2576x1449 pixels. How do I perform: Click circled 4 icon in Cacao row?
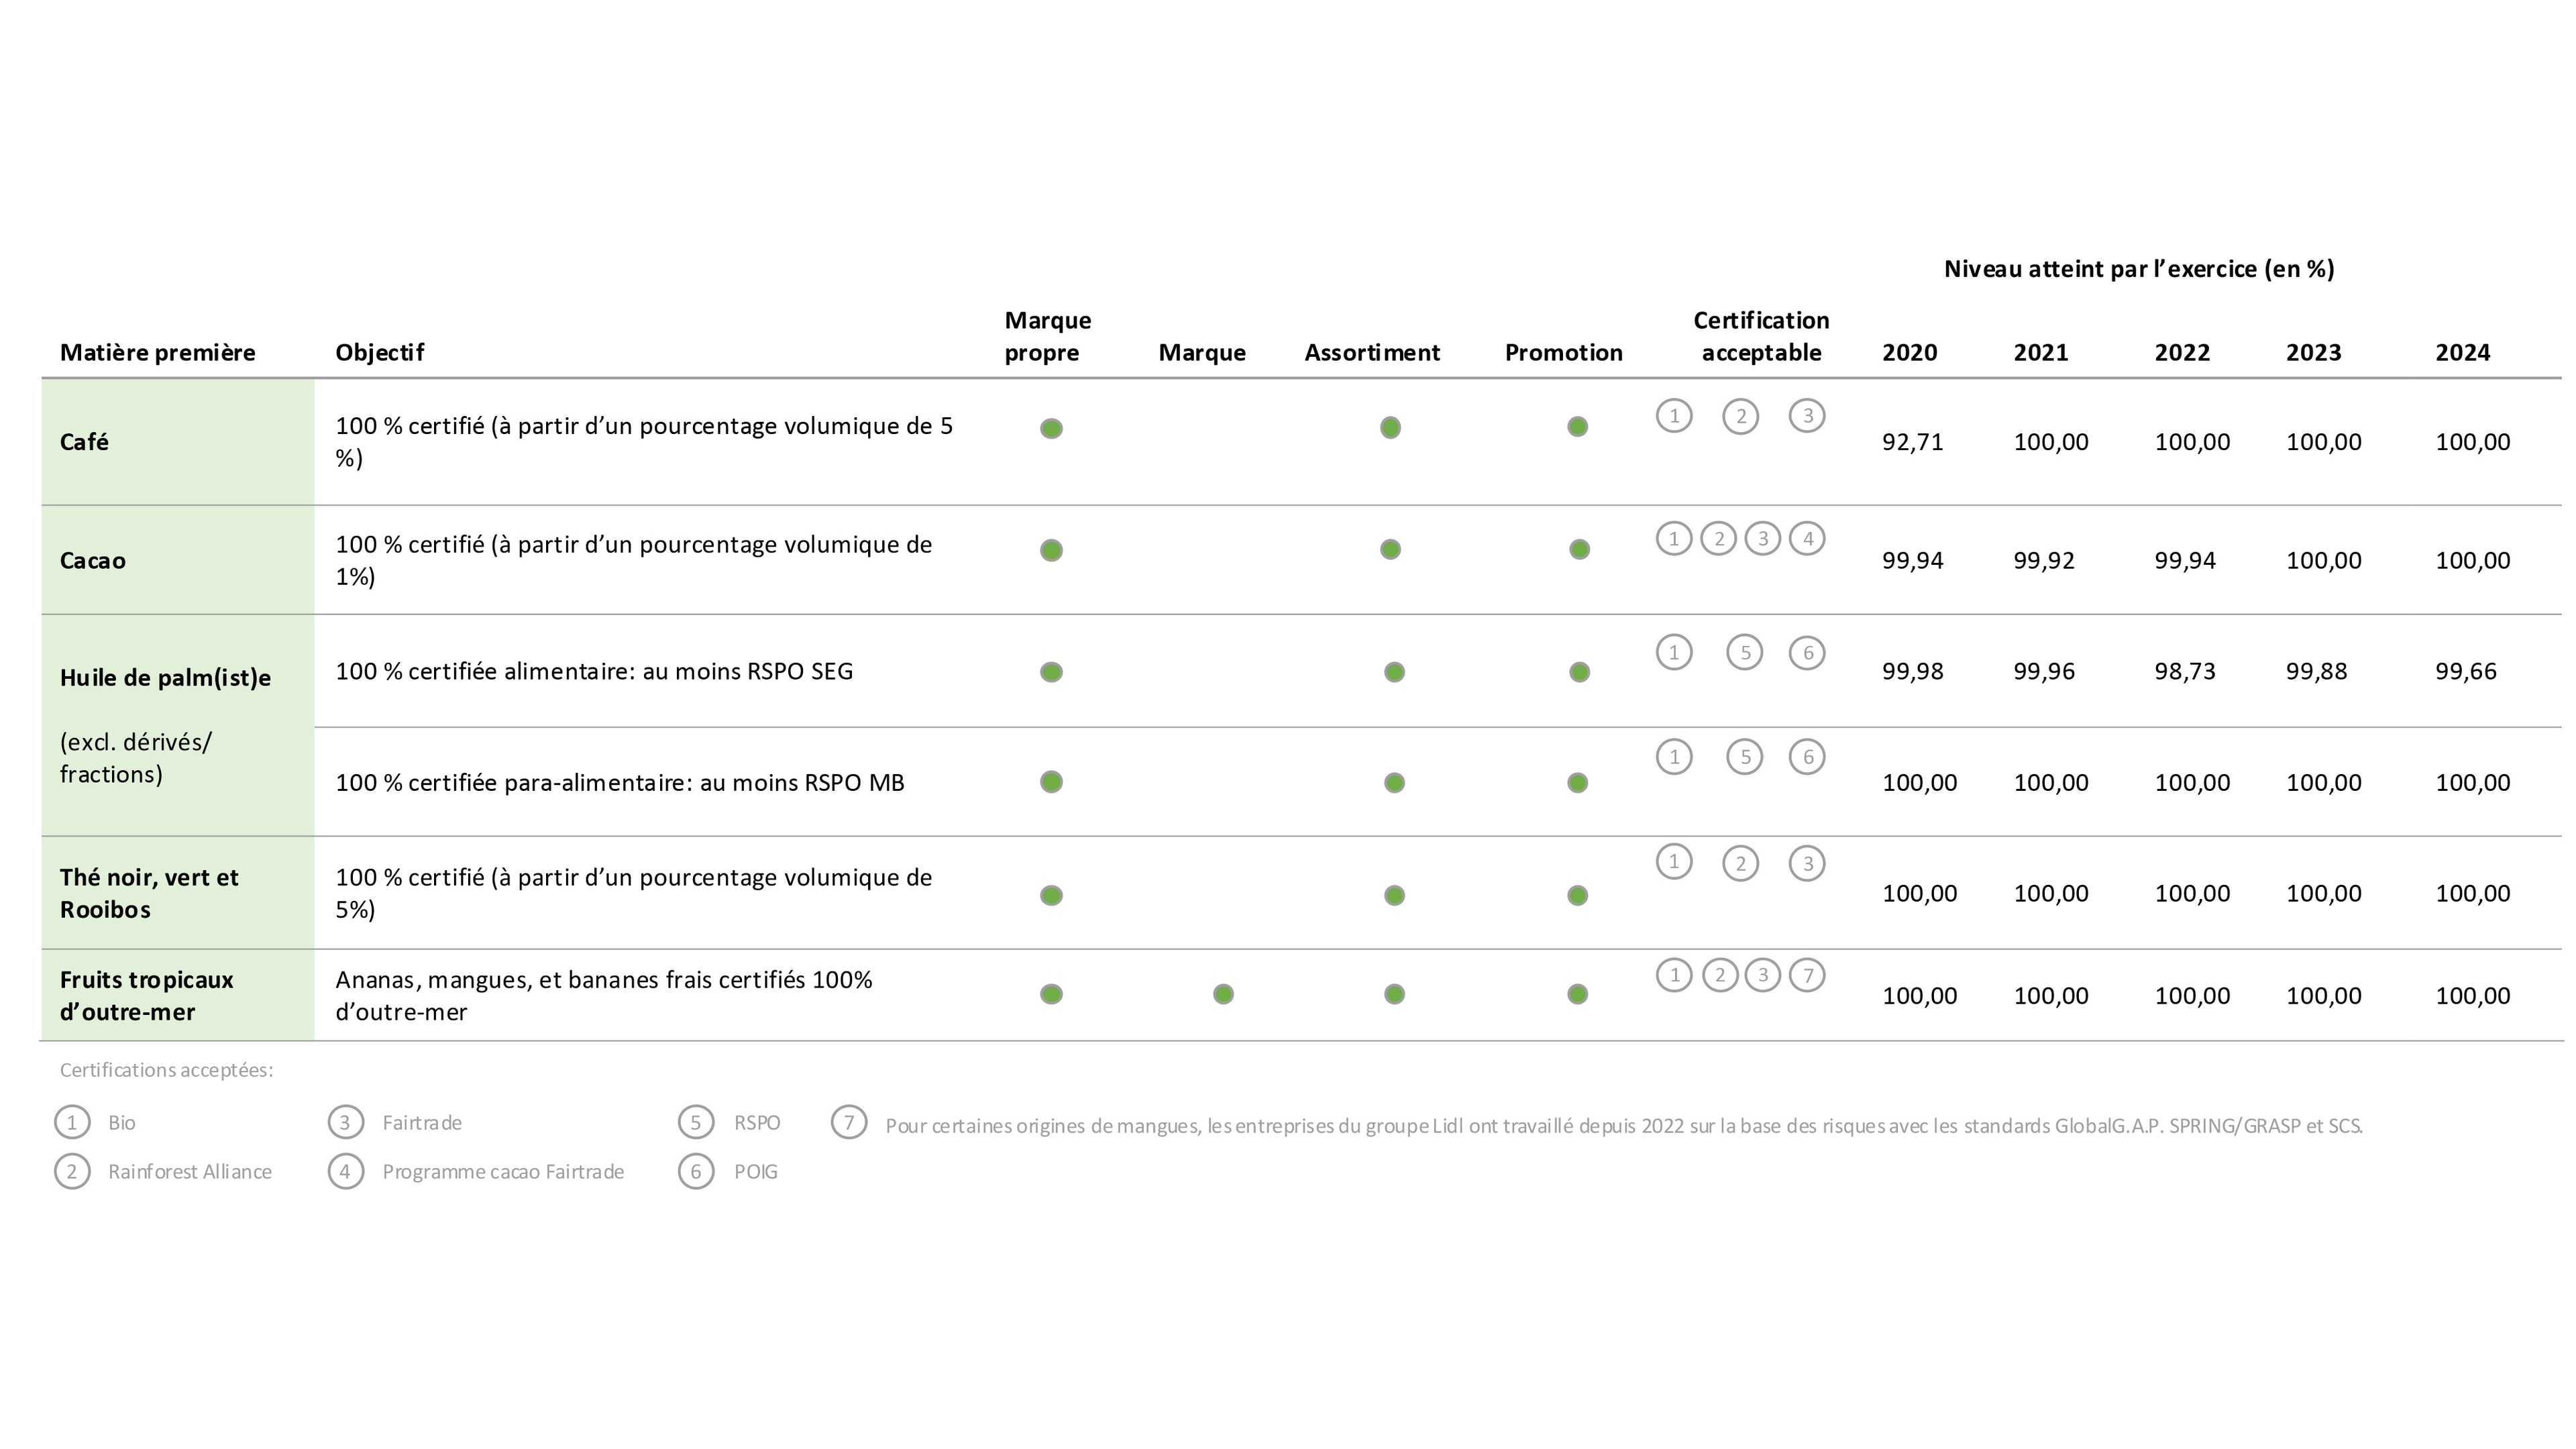pos(1807,539)
